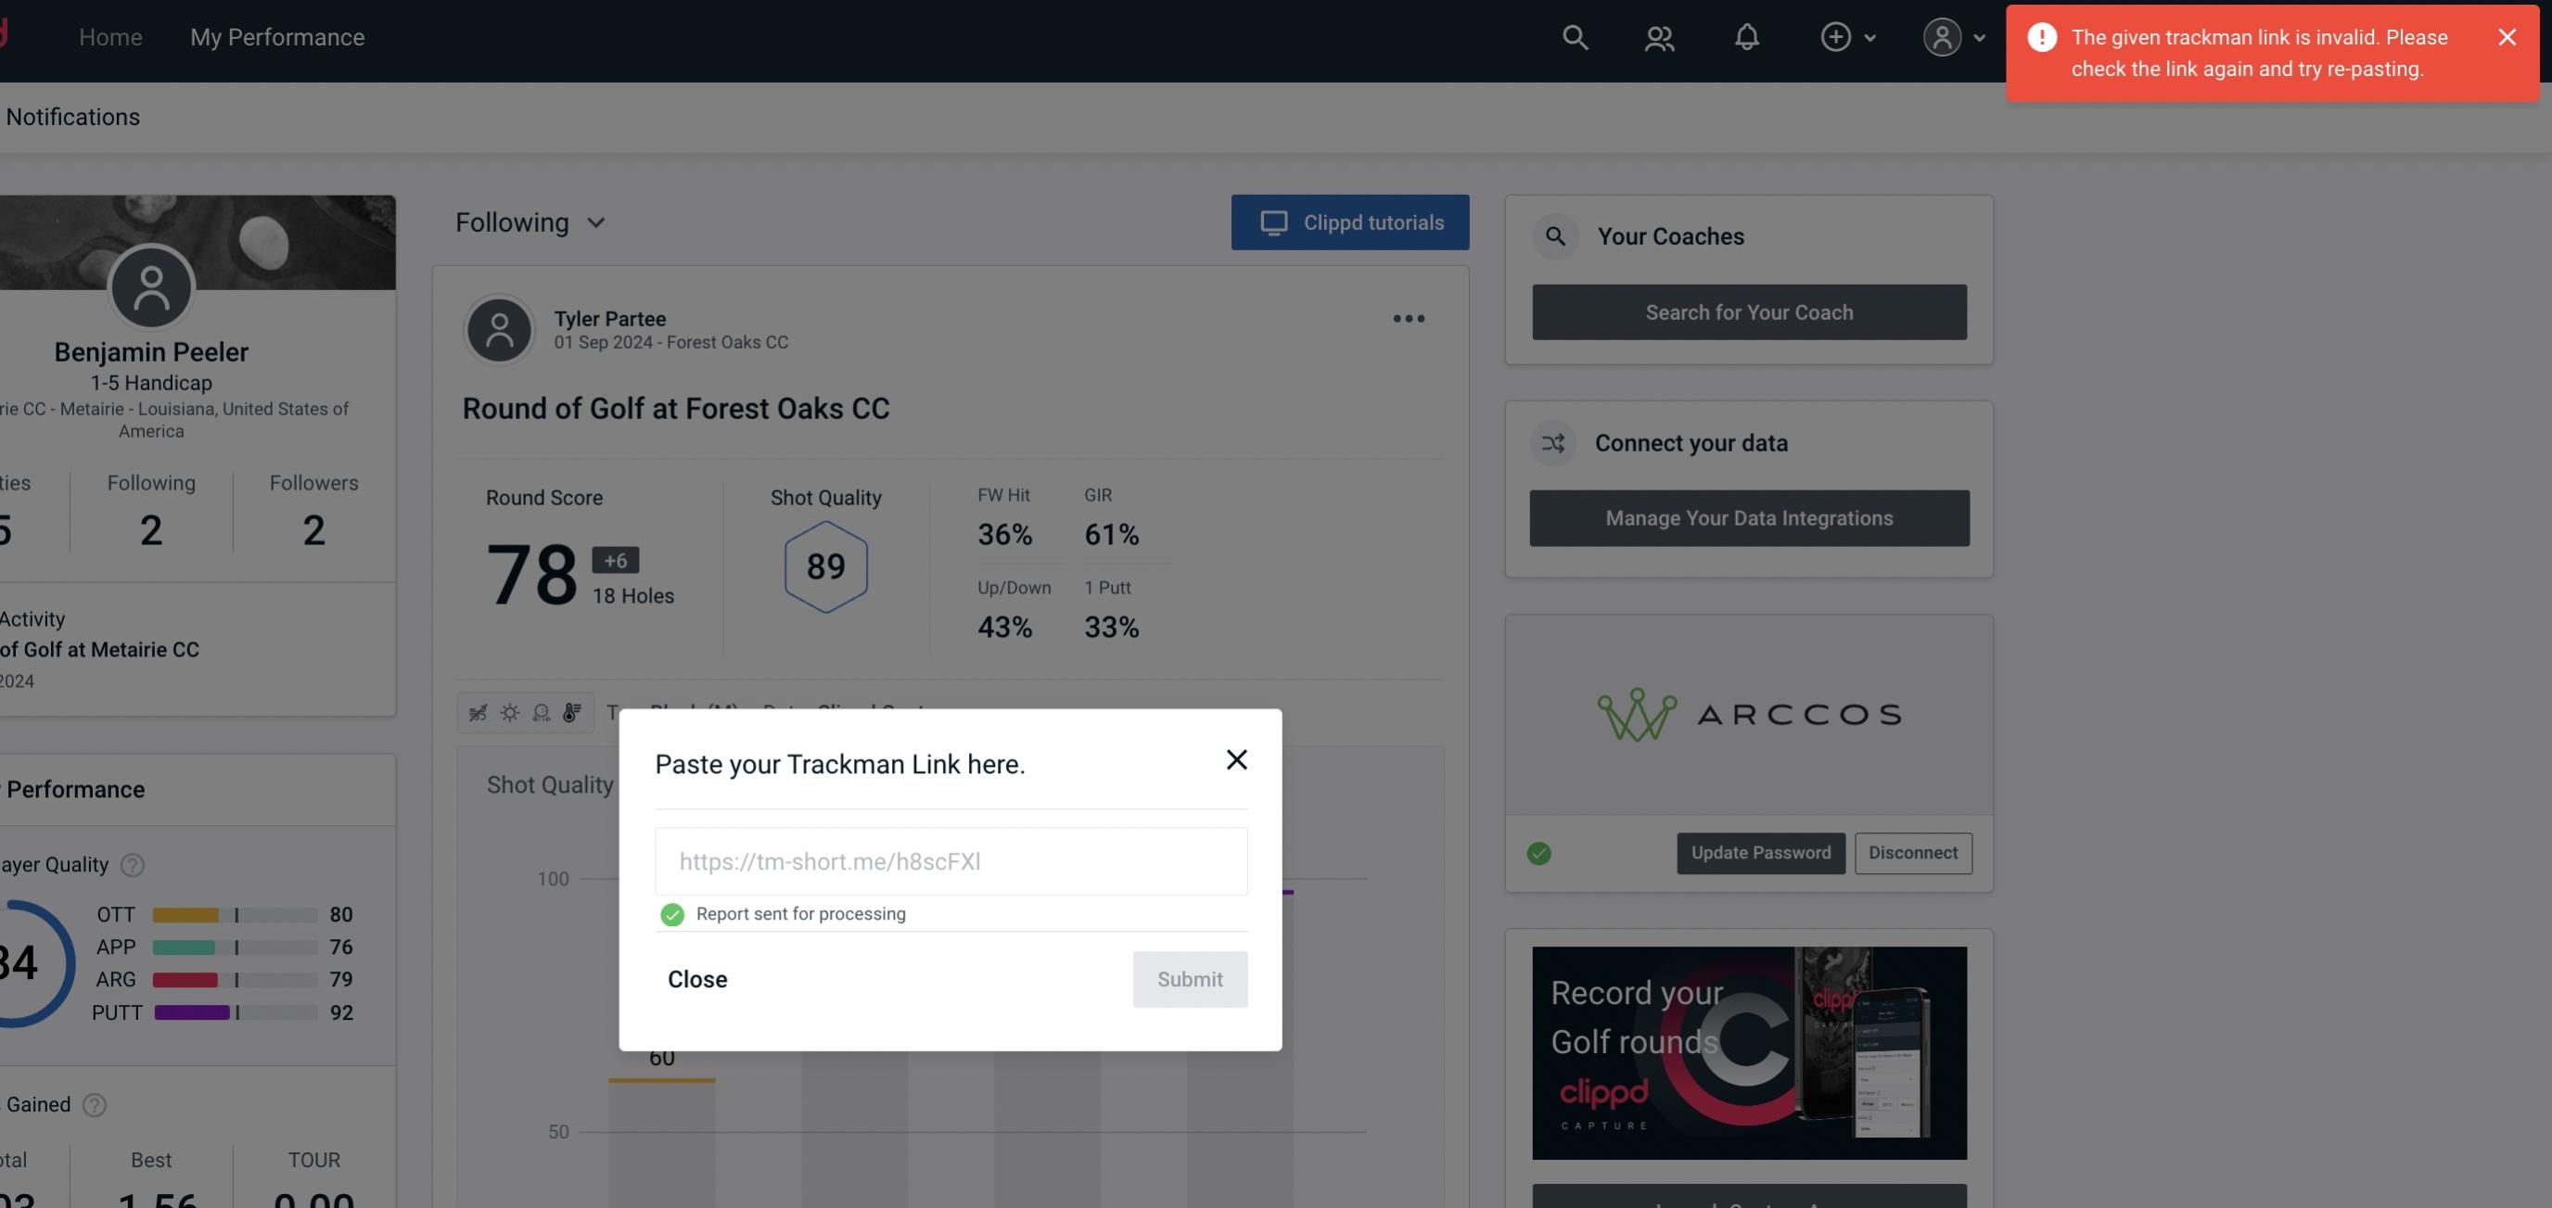Click the user profile avatar icon
This screenshot has height=1208, width=2552.
tap(1940, 36)
